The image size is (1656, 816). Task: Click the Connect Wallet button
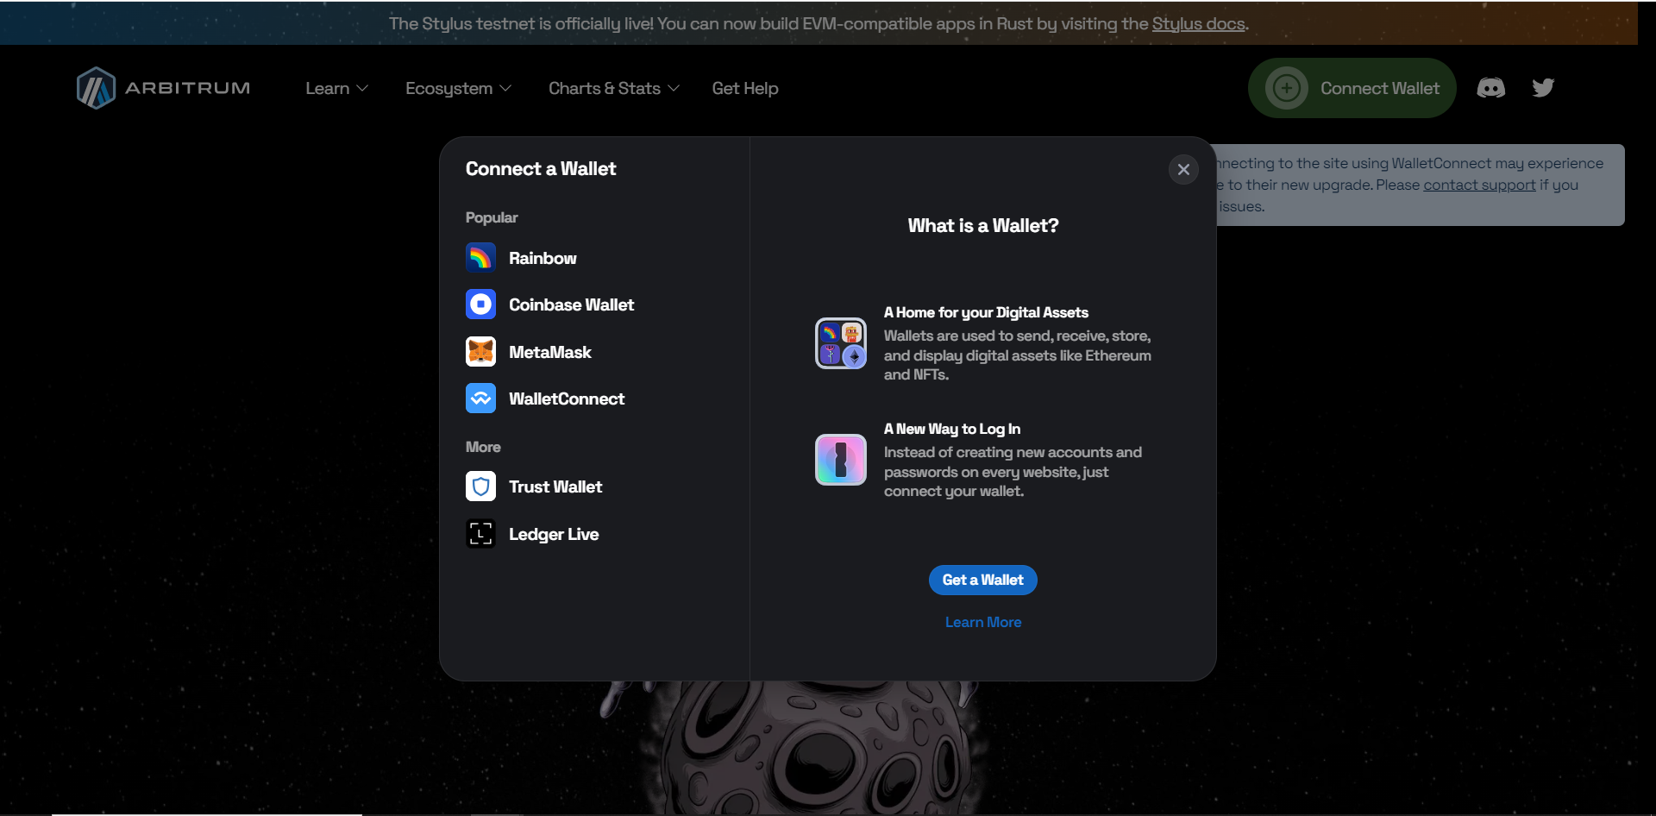pos(1352,88)
